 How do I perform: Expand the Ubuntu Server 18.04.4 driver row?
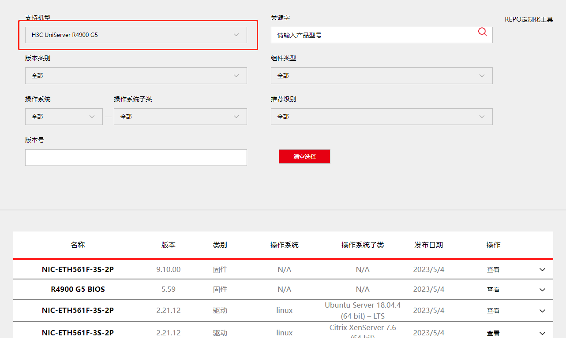click(x=543, y=311)
